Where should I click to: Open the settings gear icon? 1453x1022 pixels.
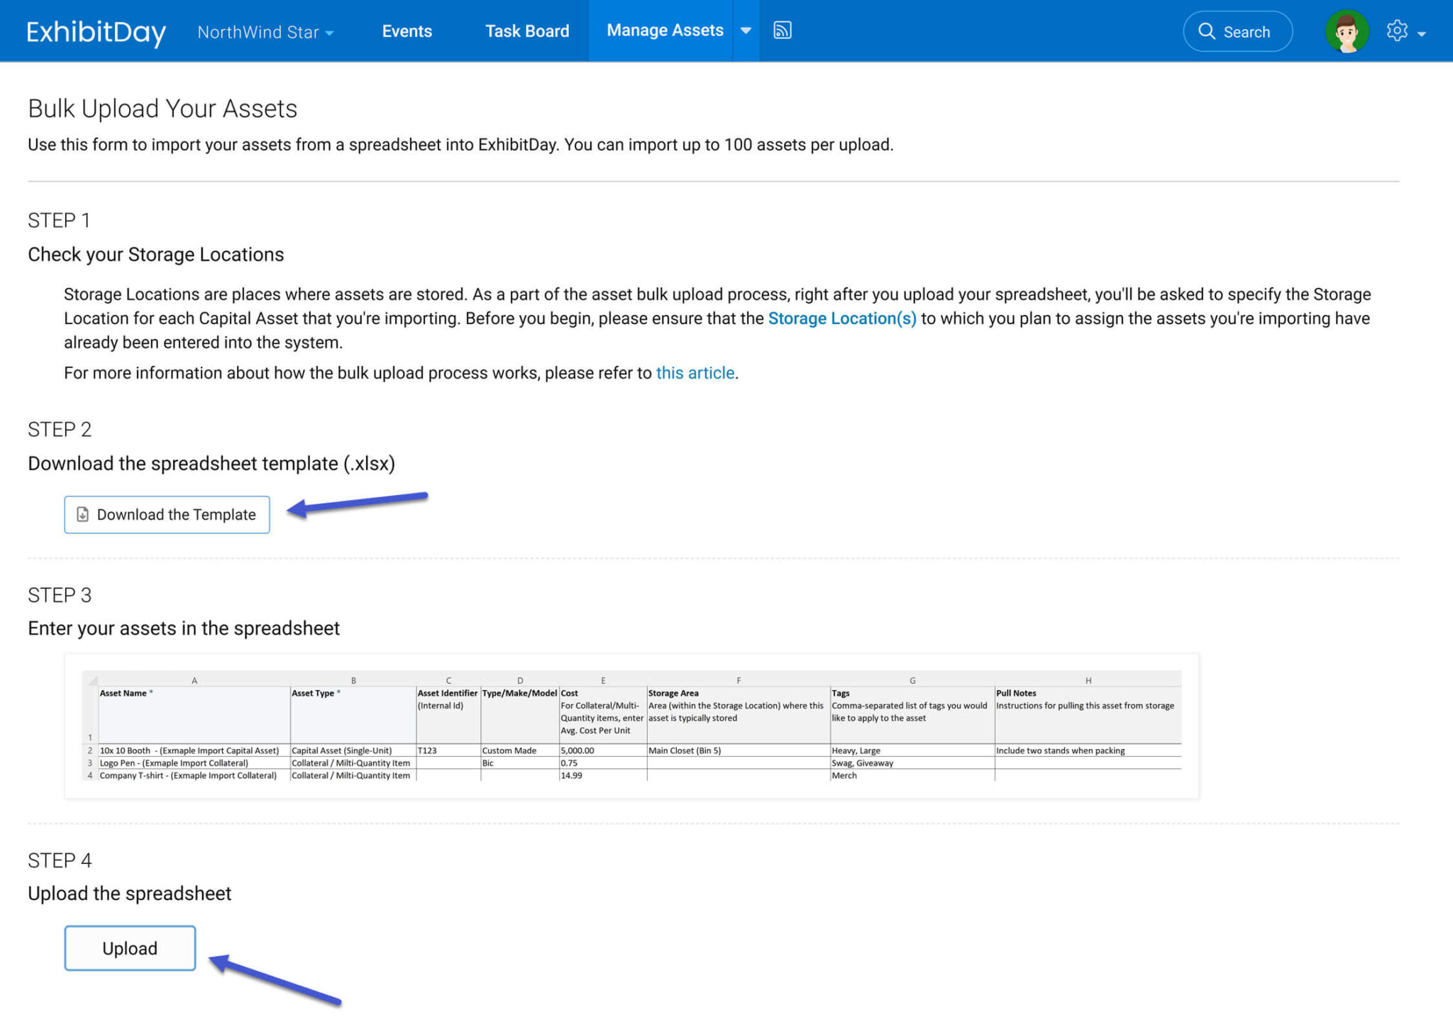[1396, 30]
